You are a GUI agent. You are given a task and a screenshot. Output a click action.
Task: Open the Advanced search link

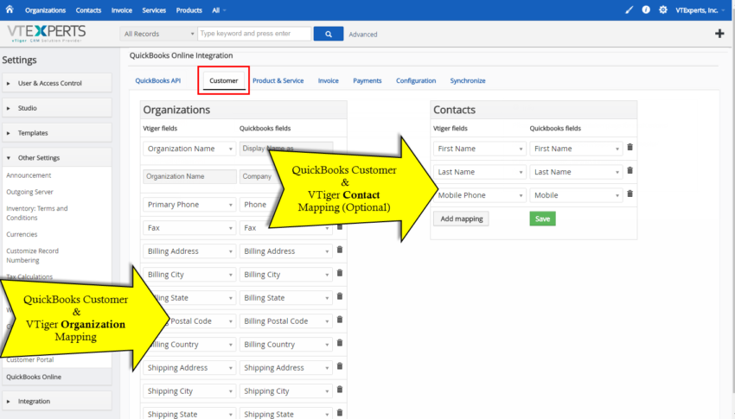[363, 35]
